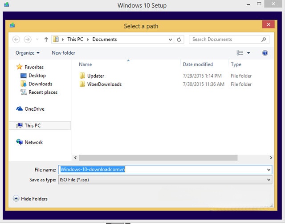Screen dimensions: 285x224
Task: Click the folder icon in address bar
Action: point(56,39)
